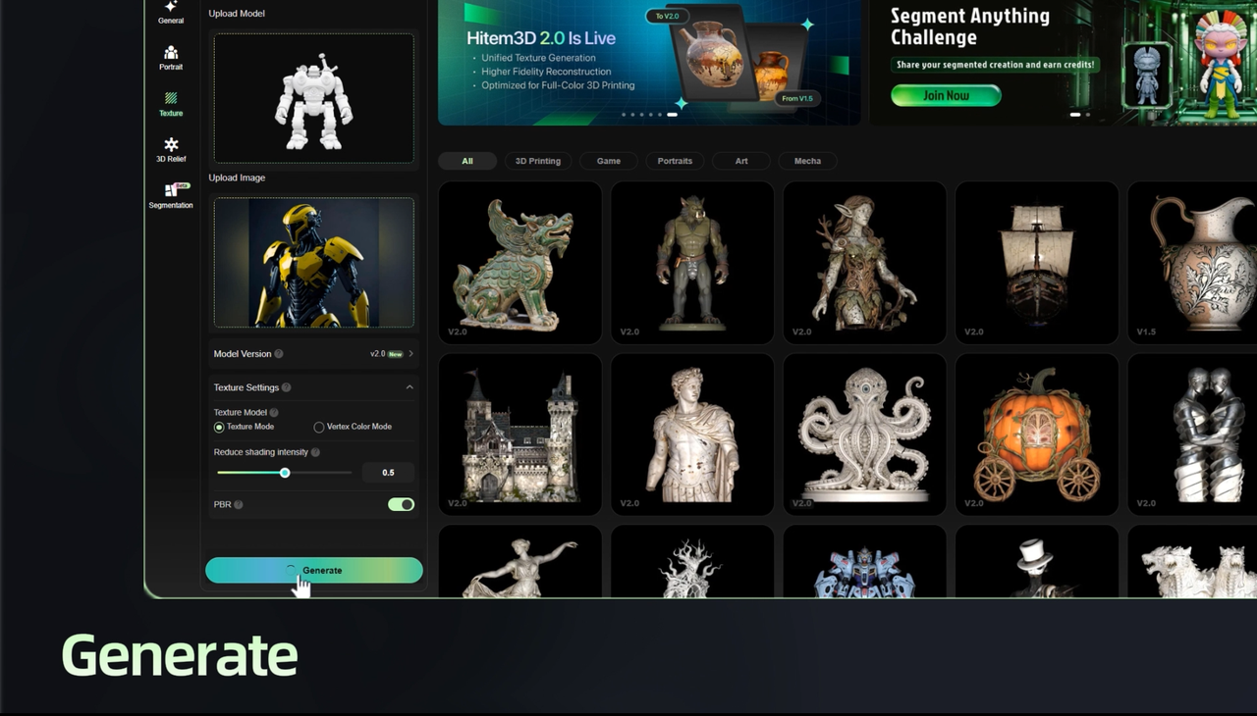Click the Reduce shading intensity slider handle

(285, 473)
